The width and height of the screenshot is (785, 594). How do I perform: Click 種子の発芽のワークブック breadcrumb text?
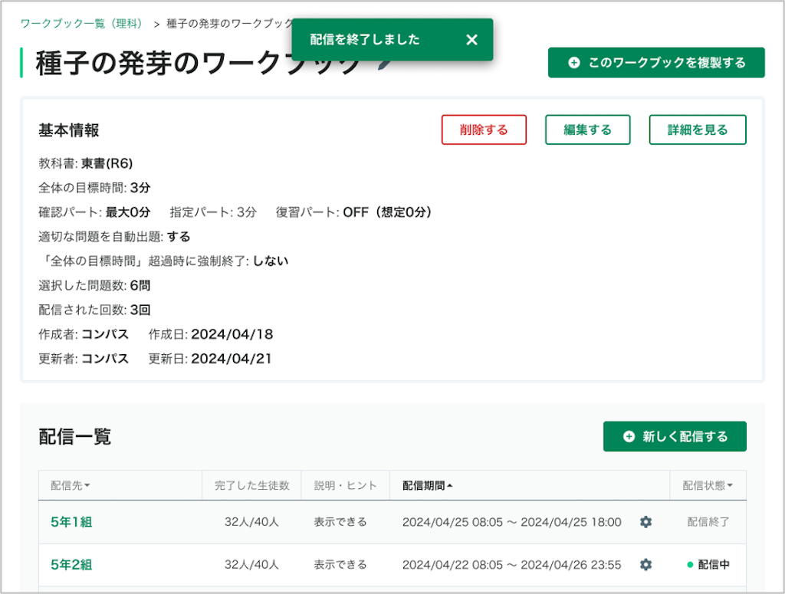pyautogui.click(x=228, y=24)
